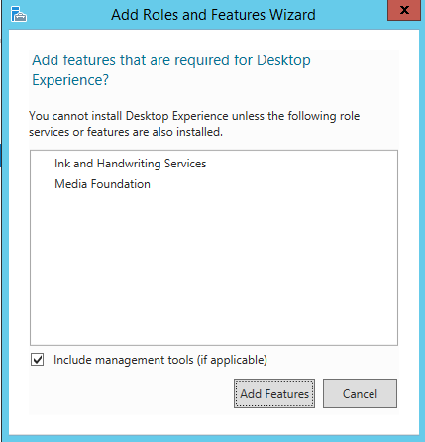The width and height of the screenshot is (425, 442).
Task: Click the 'Add Roles and Features Wizard' title text
Action: (x=213, y=15)
